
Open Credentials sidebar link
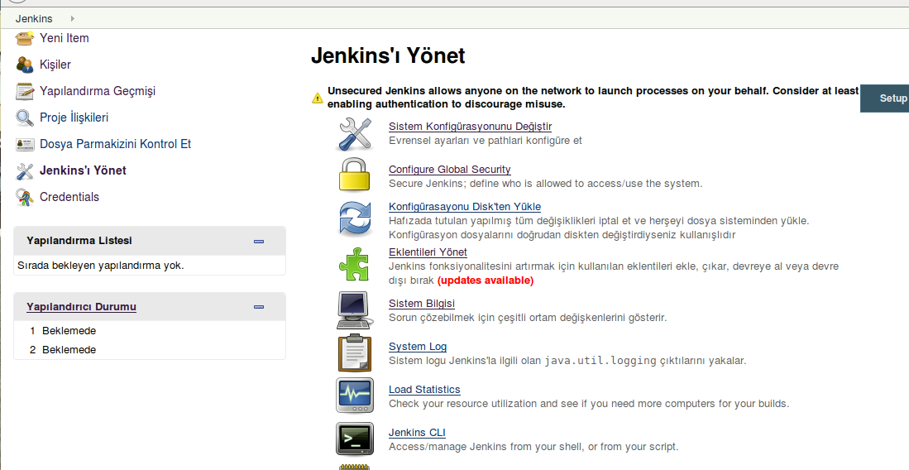click(69, 197)
